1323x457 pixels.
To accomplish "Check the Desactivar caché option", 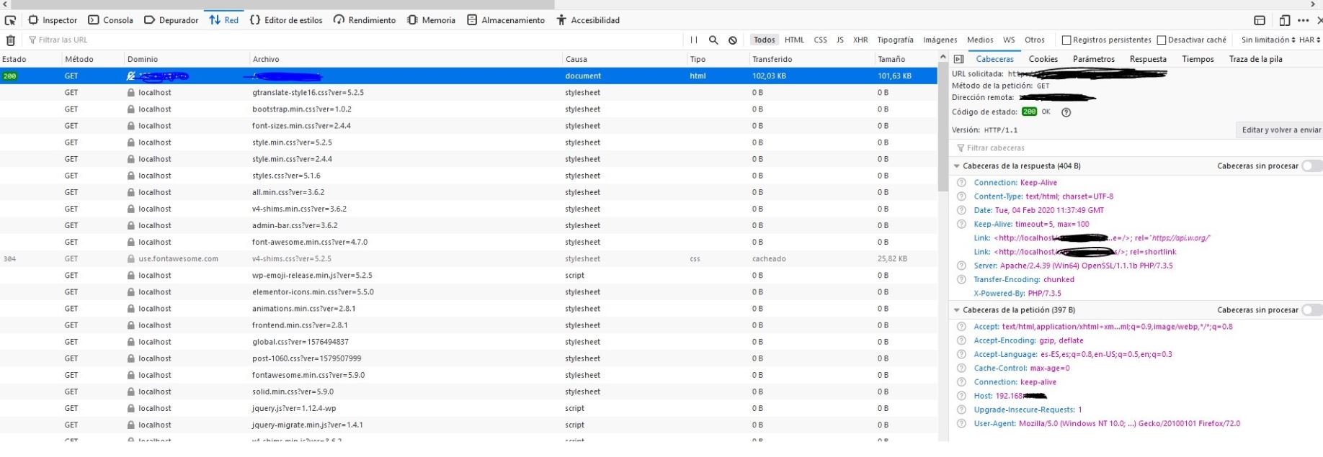I will point(1161,40).
